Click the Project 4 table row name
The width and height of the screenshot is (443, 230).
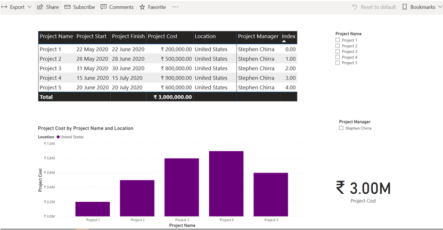50,78
